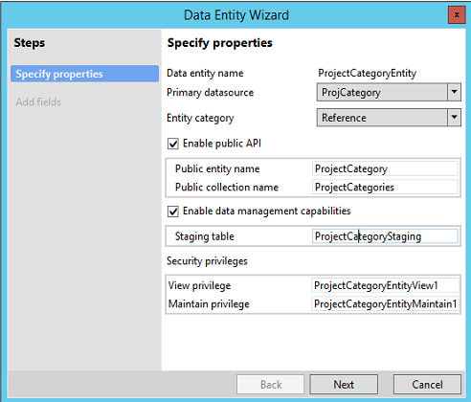Toggle Enable data management capabilities checkbox
This screenshot has height=402, width=471.
173,212
